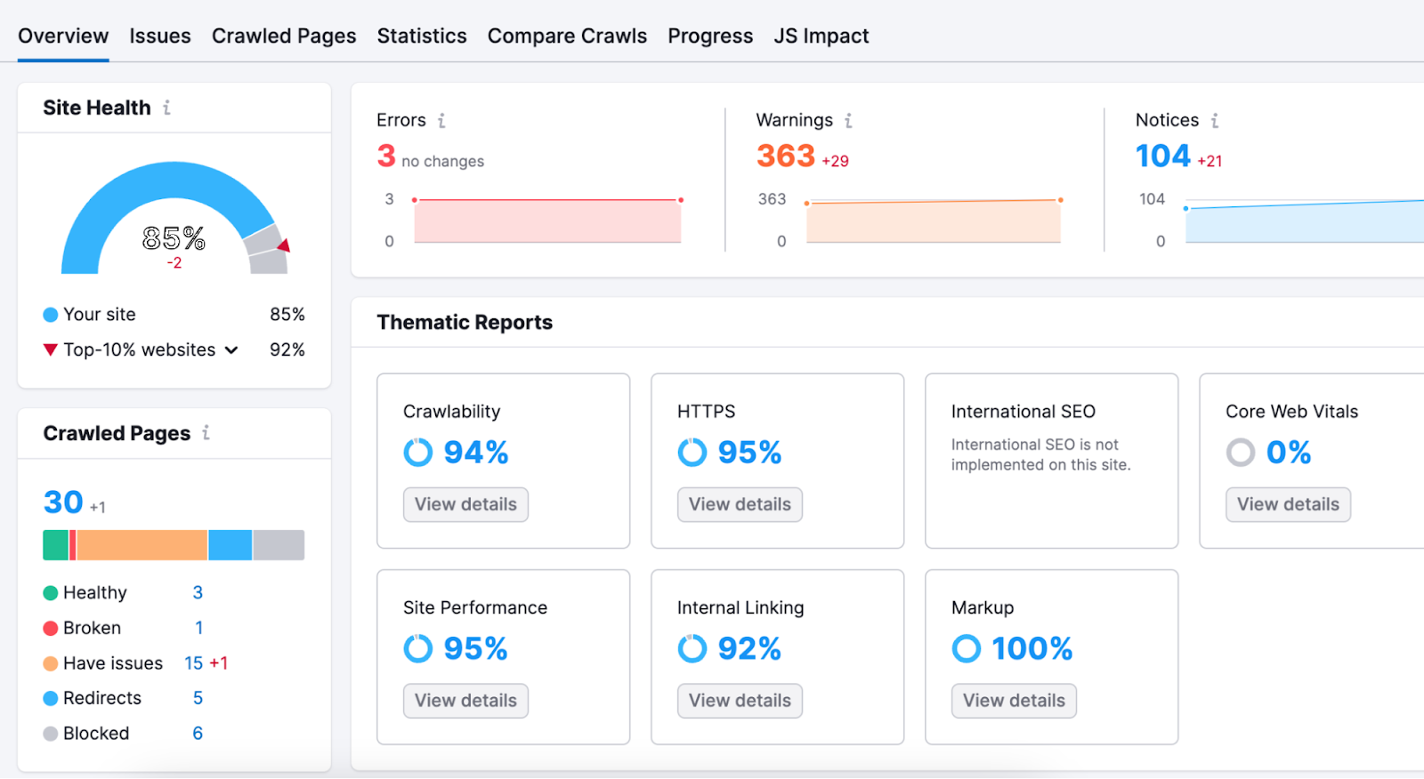Click the Broken legend dot

pyautogui.click(x=51, y=629)
